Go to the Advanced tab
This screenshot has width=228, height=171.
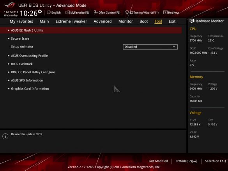(x=103, y=21)
